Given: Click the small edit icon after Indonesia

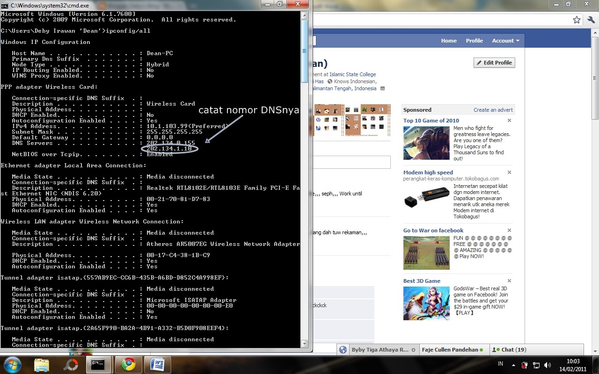Looking at the screenshot, I should (x=382, y=88).
